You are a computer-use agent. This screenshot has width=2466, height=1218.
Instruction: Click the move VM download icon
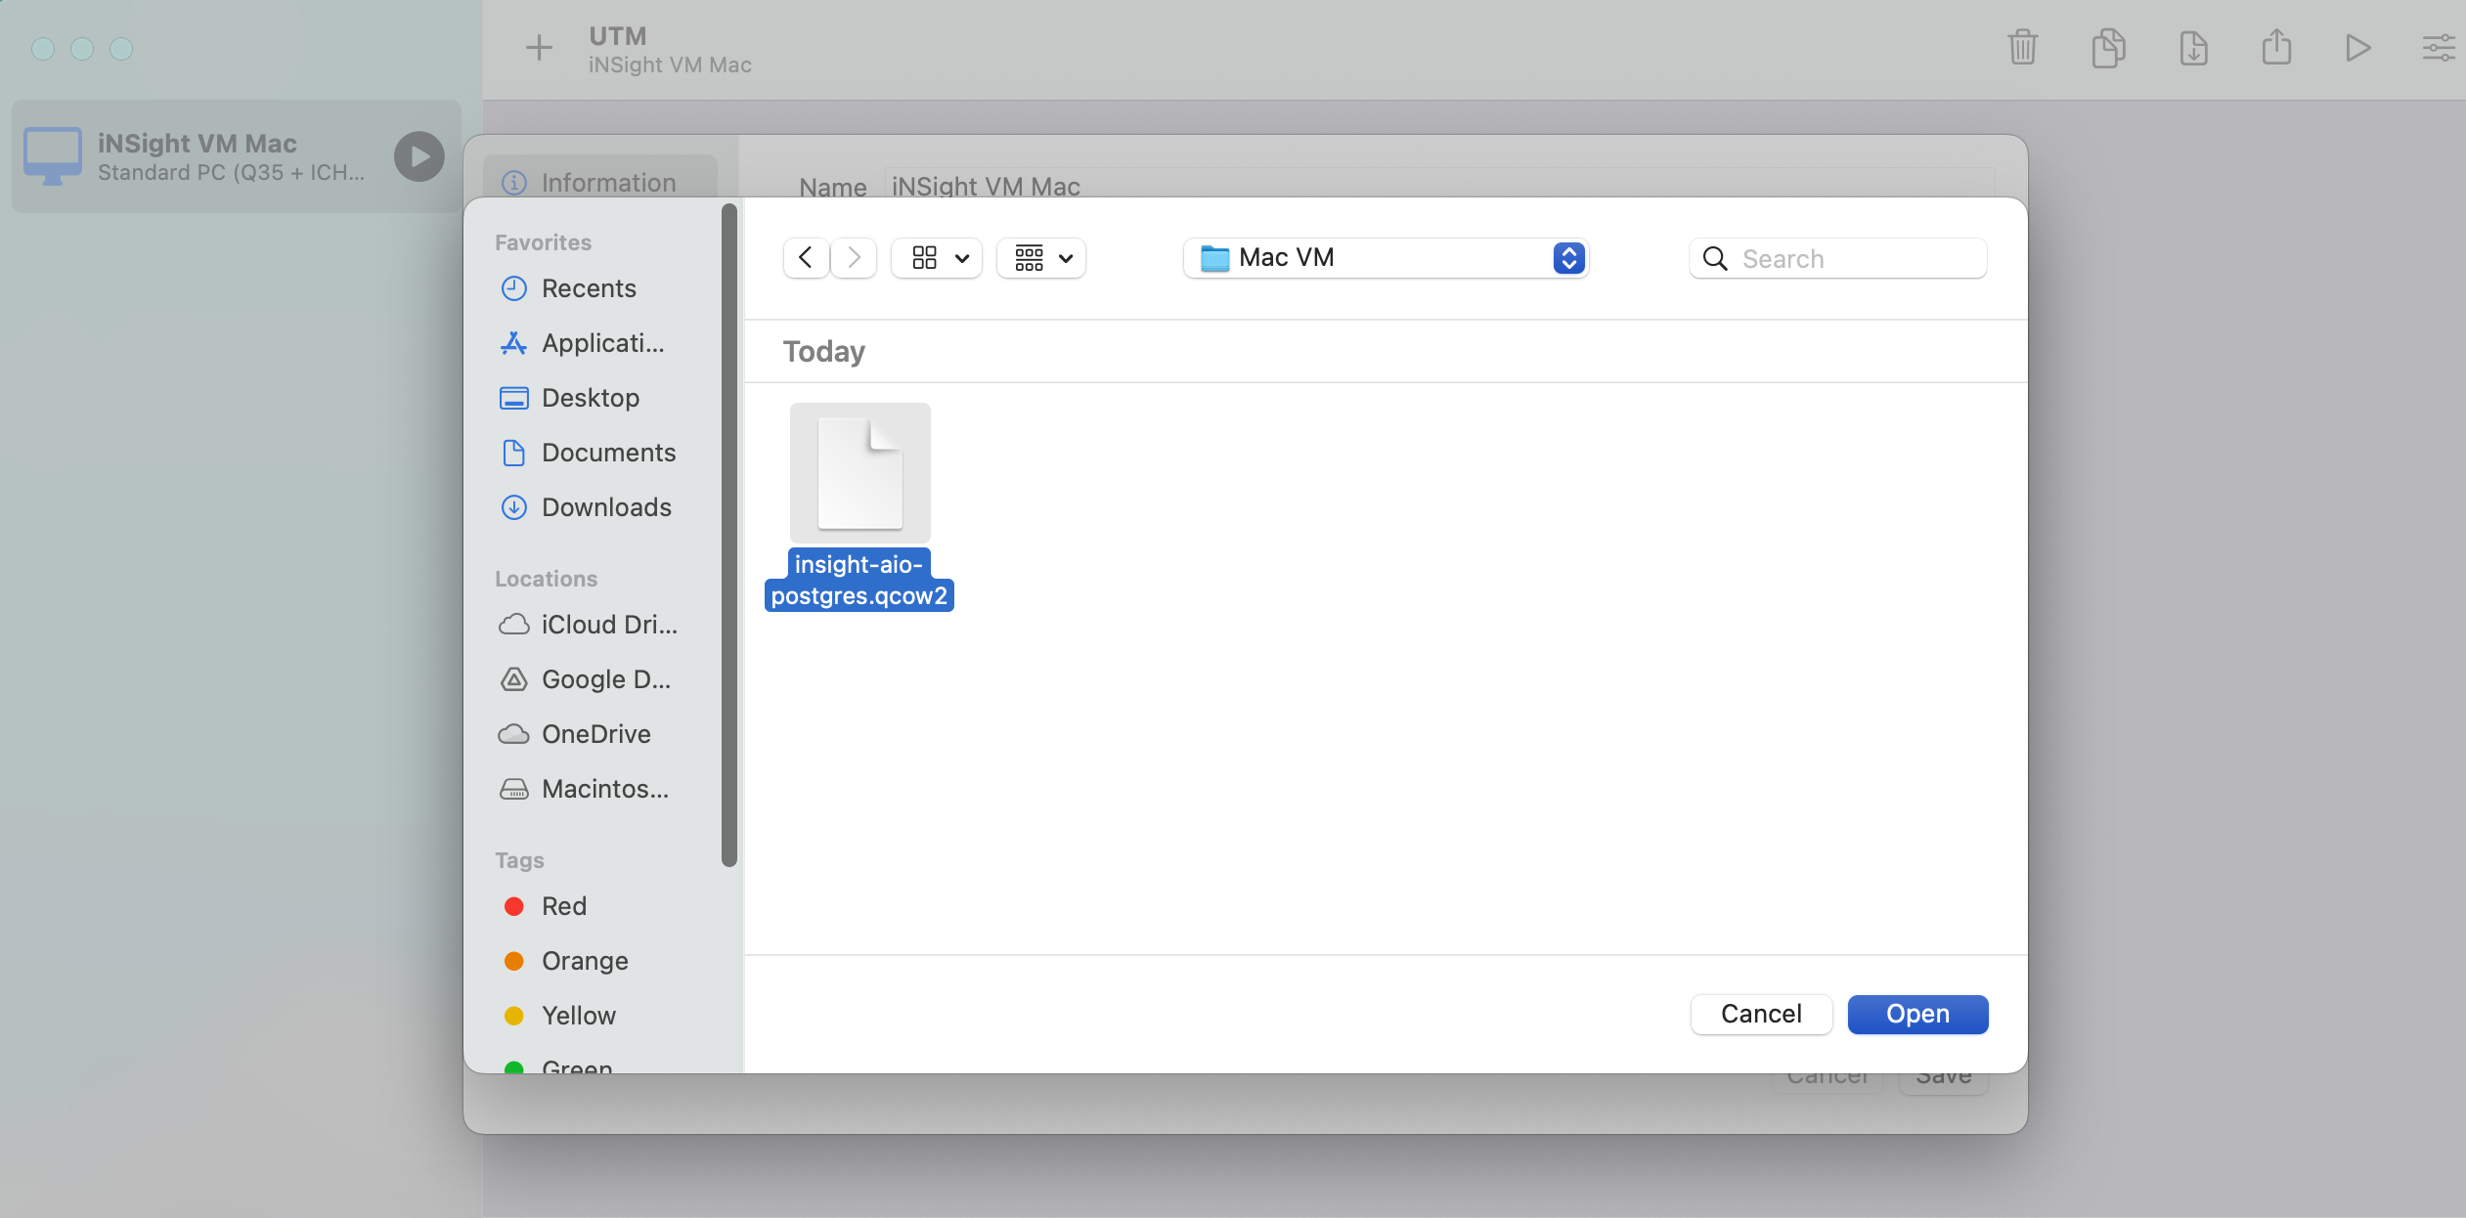tap(2193, 48)
